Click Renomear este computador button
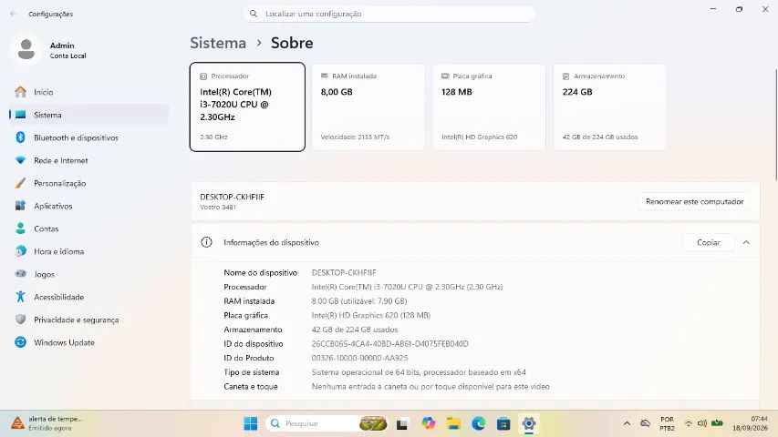Image resolution: width=778 pixels, height=437 pixels. (x=695, y=201)
